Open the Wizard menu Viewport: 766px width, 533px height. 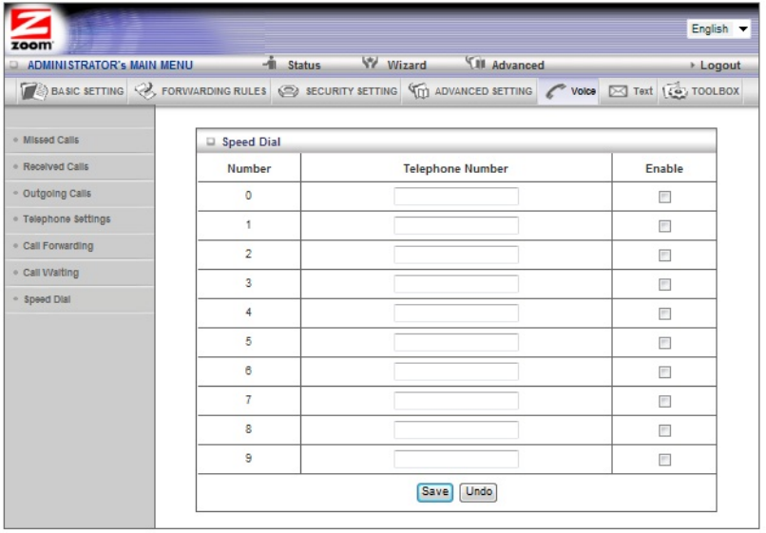(407, 65)
